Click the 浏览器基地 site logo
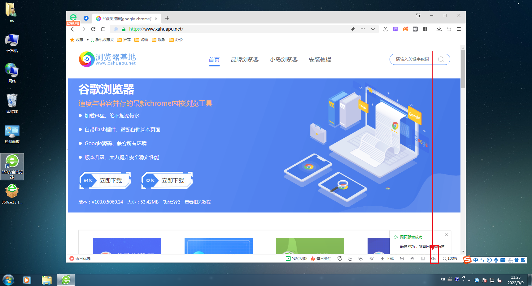 click(x=107, y=59)
